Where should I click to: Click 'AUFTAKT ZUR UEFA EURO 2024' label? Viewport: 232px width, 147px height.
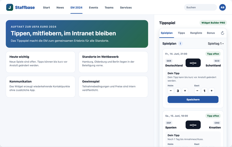click(34, 27)
